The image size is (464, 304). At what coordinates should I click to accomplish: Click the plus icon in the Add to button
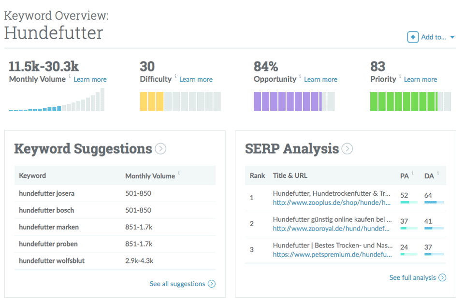[x=413, y=37]
